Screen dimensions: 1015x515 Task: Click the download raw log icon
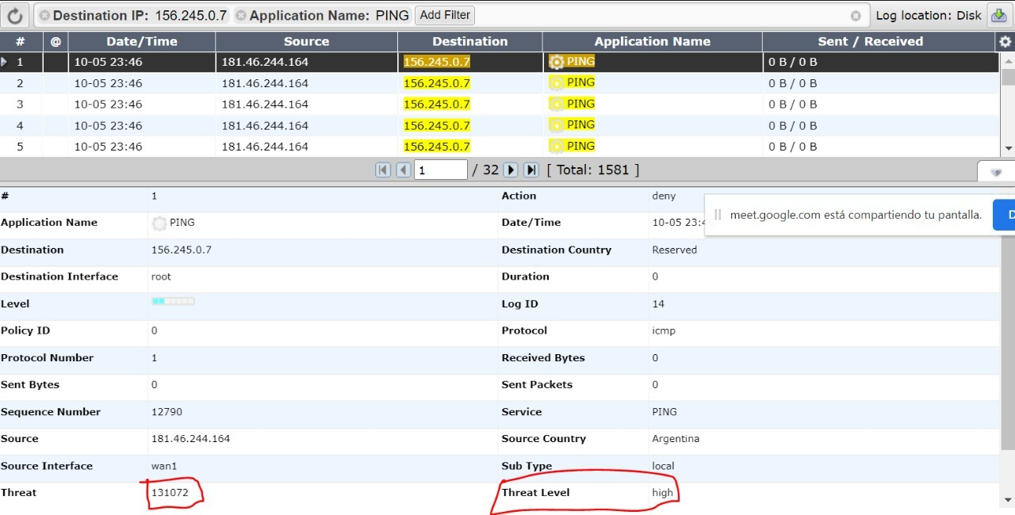pos(997,15)
